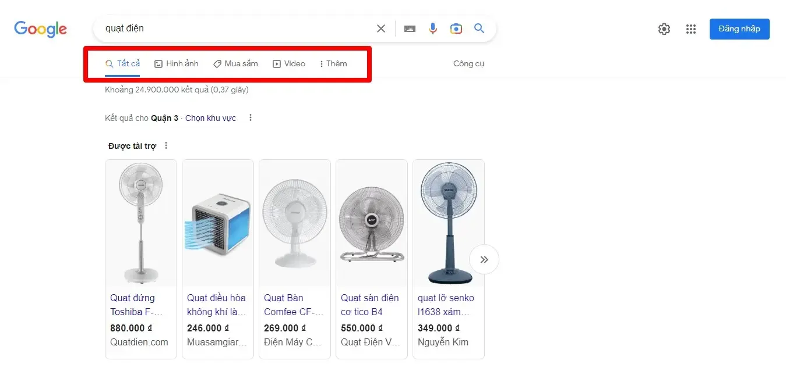Click the Google logo to return home
Image resolution: width=786 pixels, height=382 pixels.
(40, 28)
